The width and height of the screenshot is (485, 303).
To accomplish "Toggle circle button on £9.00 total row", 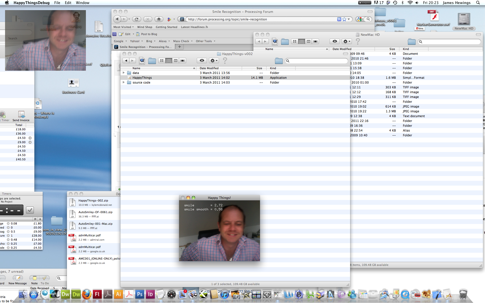I will (x=30, y=142).
